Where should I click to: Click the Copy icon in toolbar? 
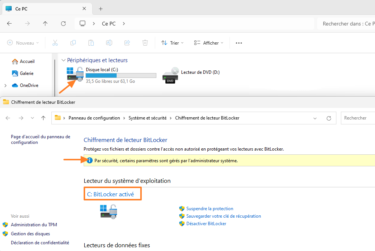[73, 43]
